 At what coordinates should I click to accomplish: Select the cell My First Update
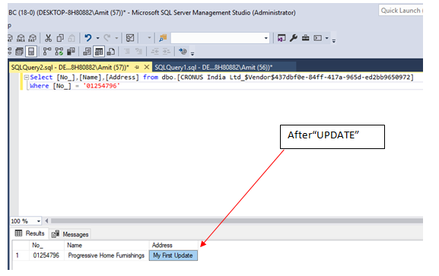[x=173, y=255]
